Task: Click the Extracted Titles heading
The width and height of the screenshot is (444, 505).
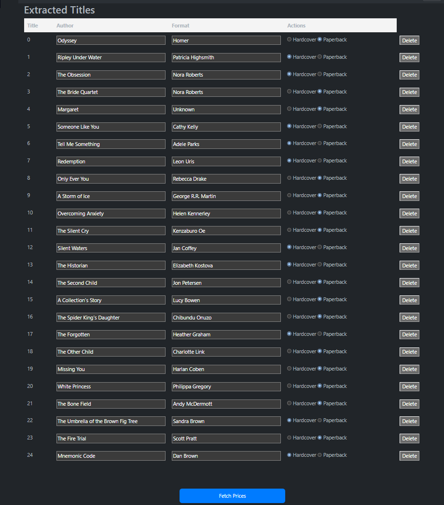Action: [59, 10]
